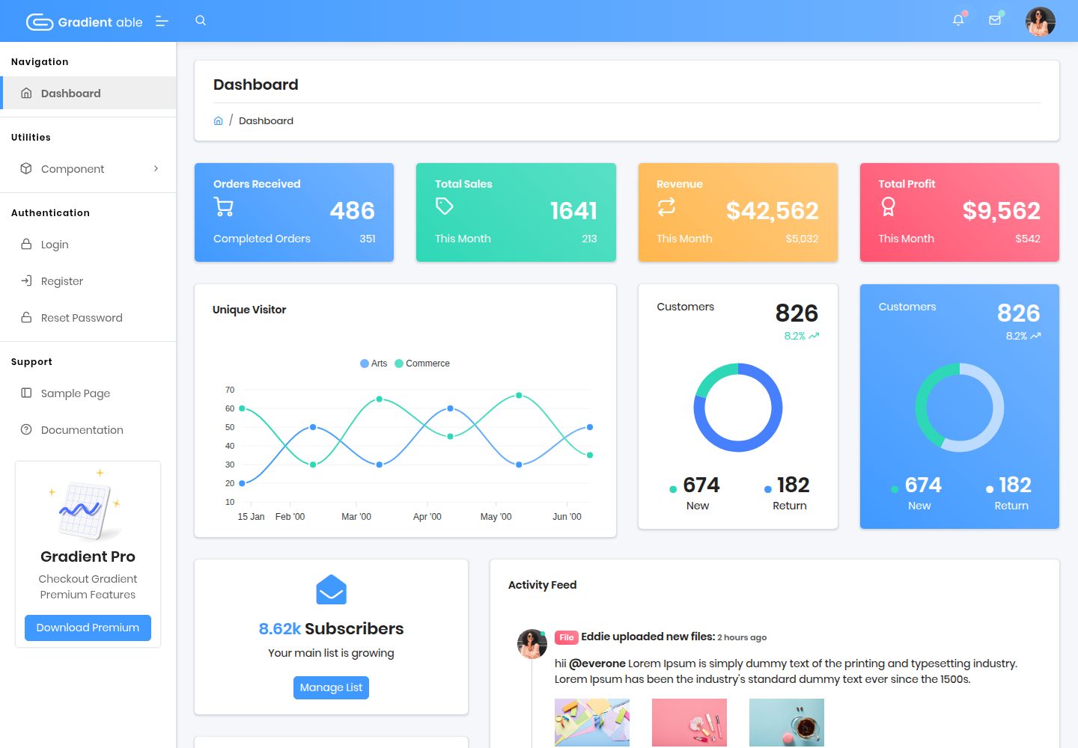Click the 8.2% trend value in white Customers card
Image resolution: width=1078 pixels, height=748 pixels.
pos(801,336)
